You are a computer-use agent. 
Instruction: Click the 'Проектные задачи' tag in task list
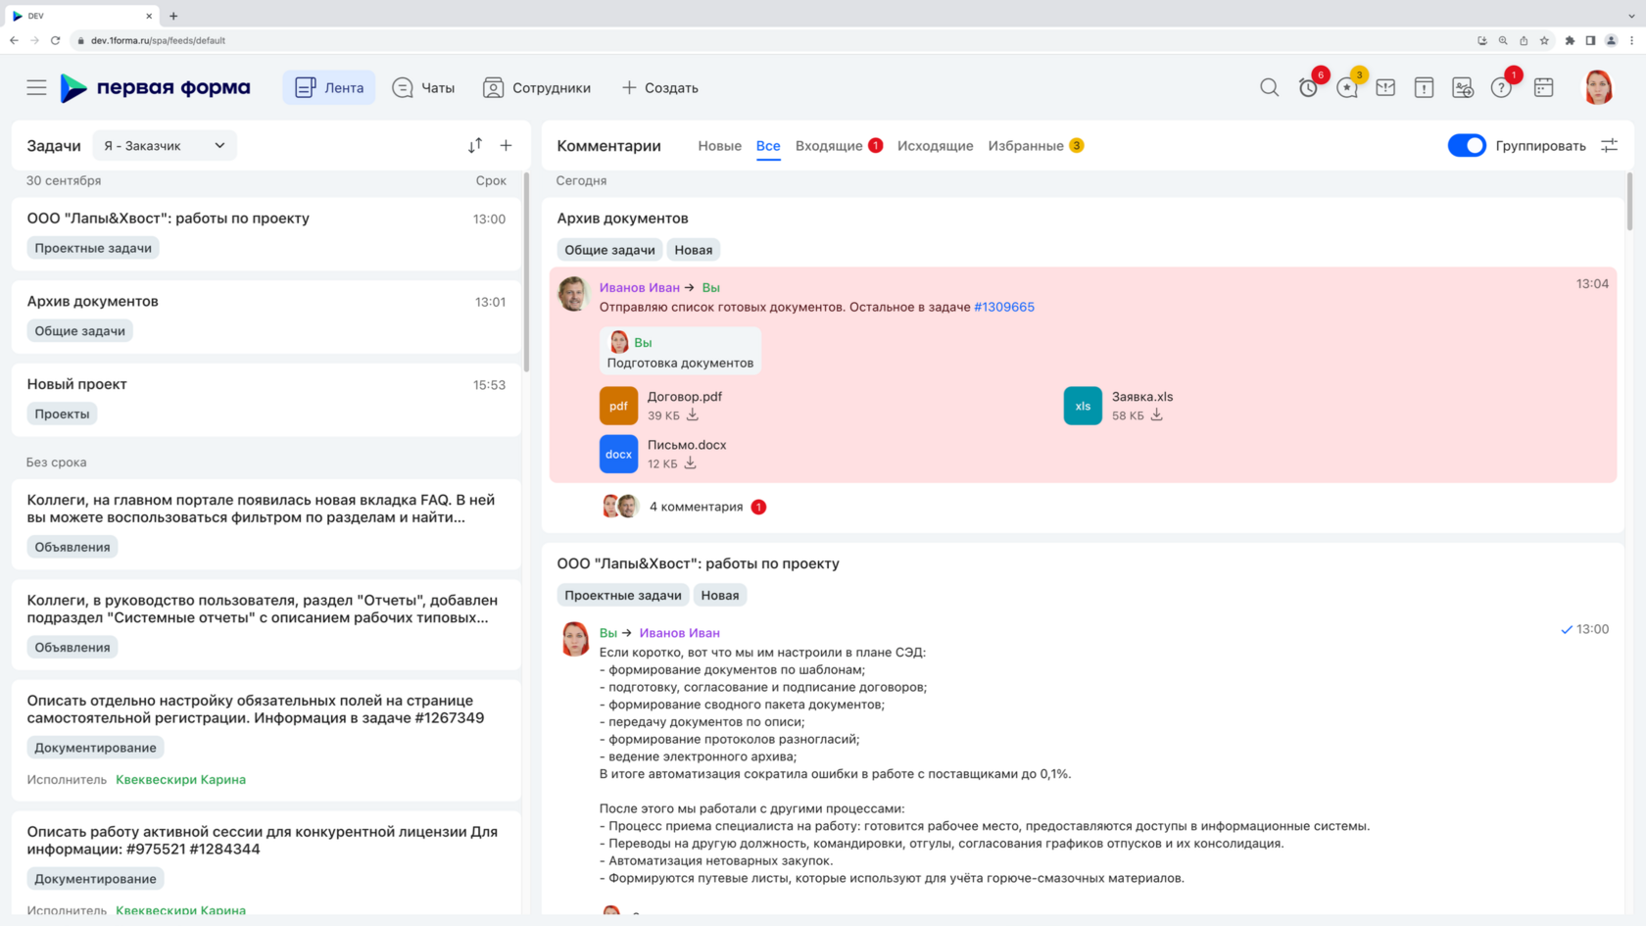pos(93,248)
